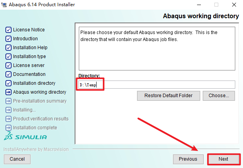
Task: Click the Installation type checkmark icon
Action: click(x=8, y=57)
